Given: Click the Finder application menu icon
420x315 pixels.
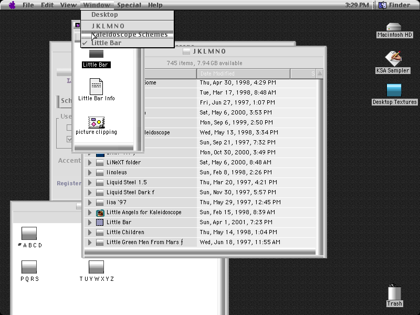Looking at the screenshot, I should (x=382, y=5).
